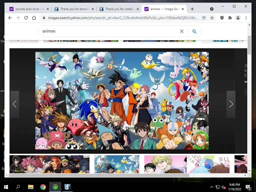
Task: Click the browser forward arrow
Action: point(18,18)
